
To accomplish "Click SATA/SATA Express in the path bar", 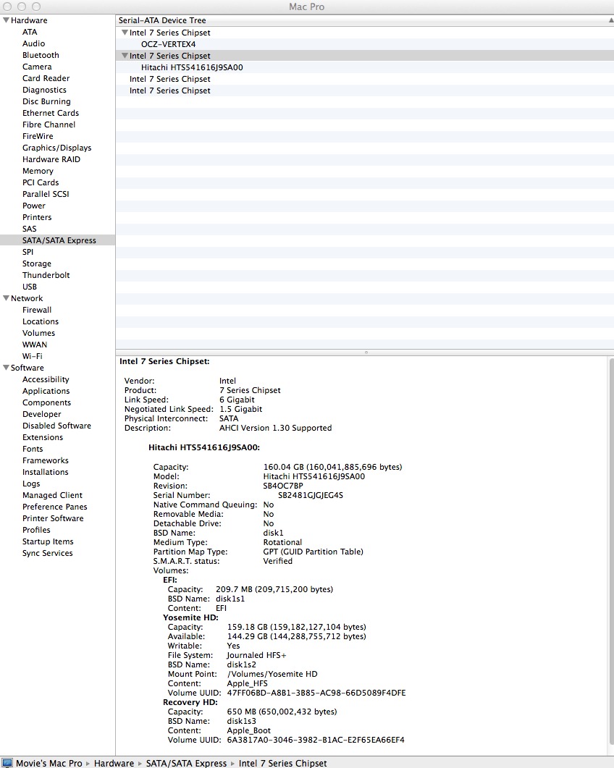I will click(186, 763).
